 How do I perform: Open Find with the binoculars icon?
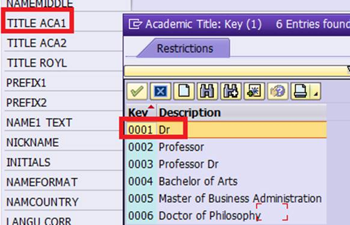click(207, 91)
